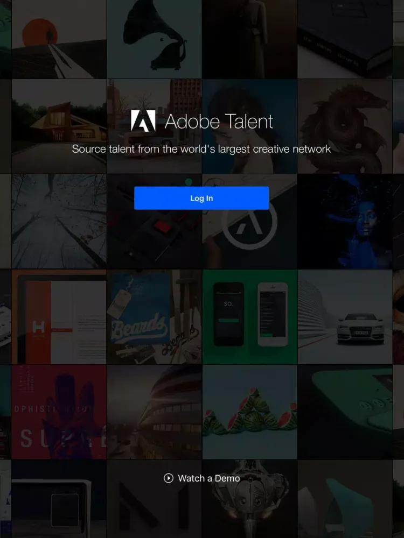Click the Adobe logo icon
Viewport: 404px width, 538px height.
point(143,121)
